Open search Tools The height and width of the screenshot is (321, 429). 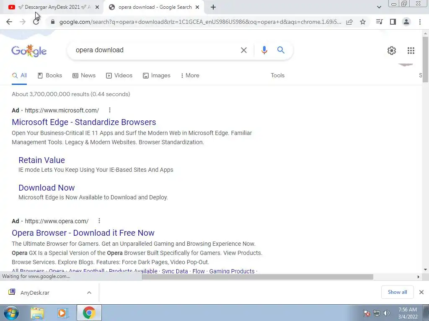277,76
